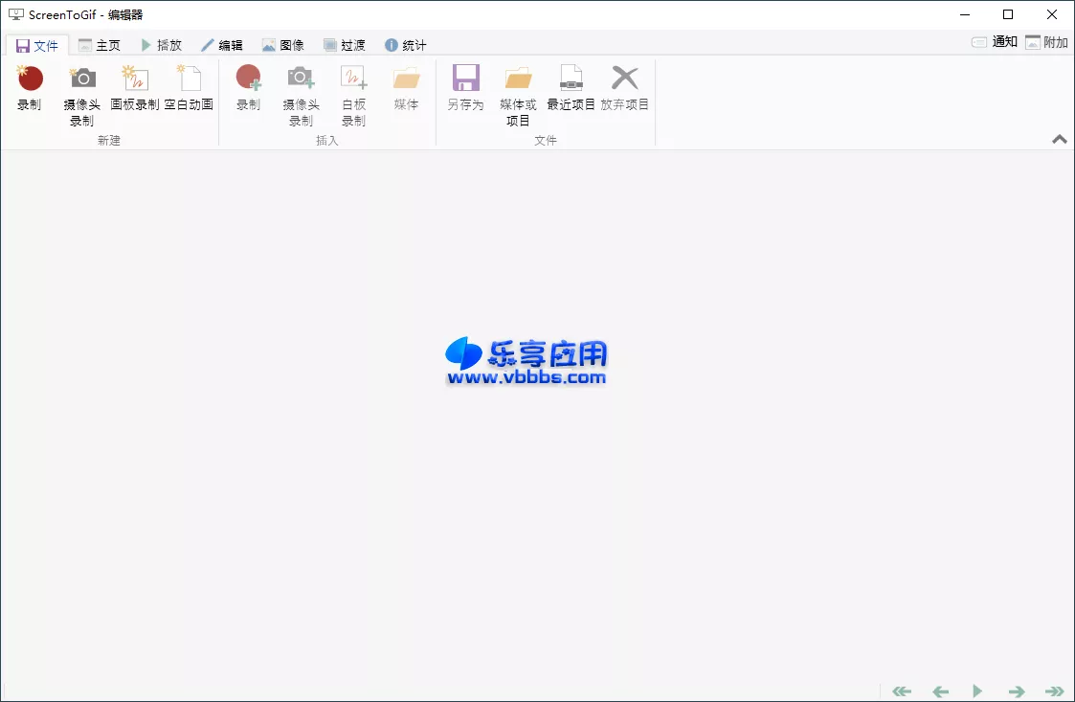Open a media or project file (媒体或项目)

[x=518, y=93]
